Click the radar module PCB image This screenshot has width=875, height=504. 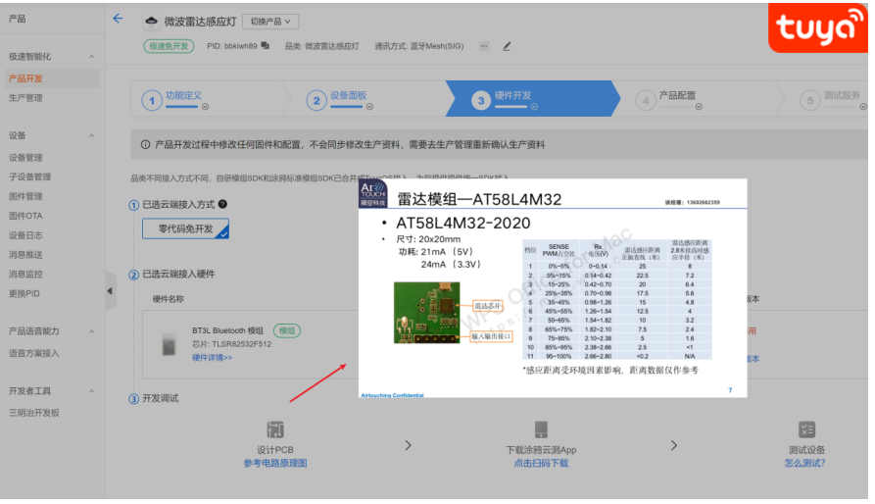427,313
